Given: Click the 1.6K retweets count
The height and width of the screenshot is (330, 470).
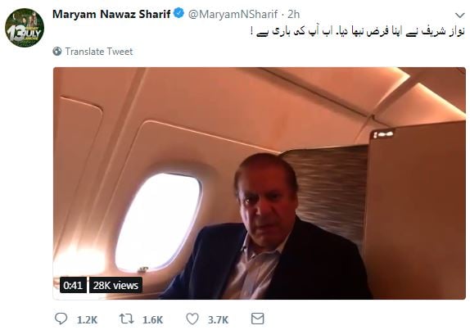Looking at the screenshot, I should click(152, 320).
